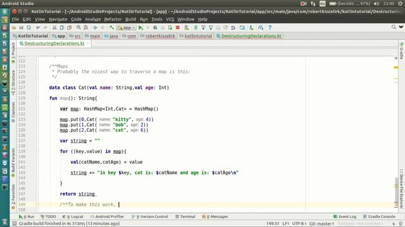
Task: Click the Make Project hammer icon
Action: pyautogui.click(x=111, y=28)
